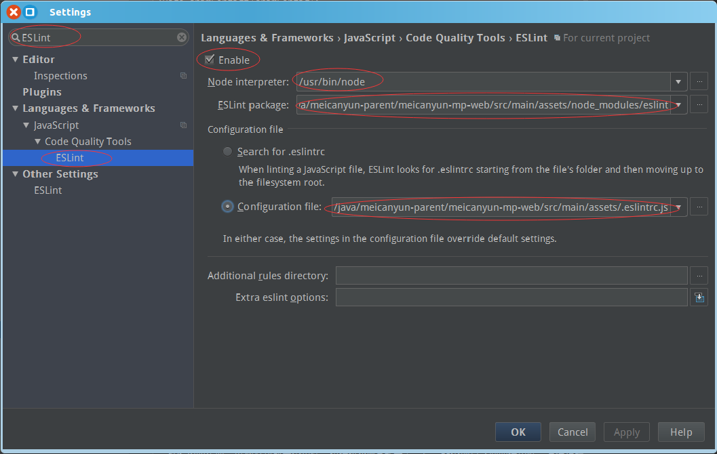717x454 pixels.
Task: Click the copy-settings icon beside Inspections
Action: click(183, 75)
